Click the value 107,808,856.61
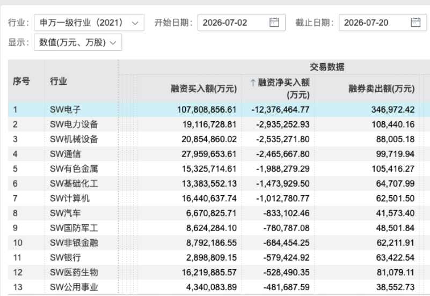The height and width of the screenshot is (296, 430). coord(207,109)
